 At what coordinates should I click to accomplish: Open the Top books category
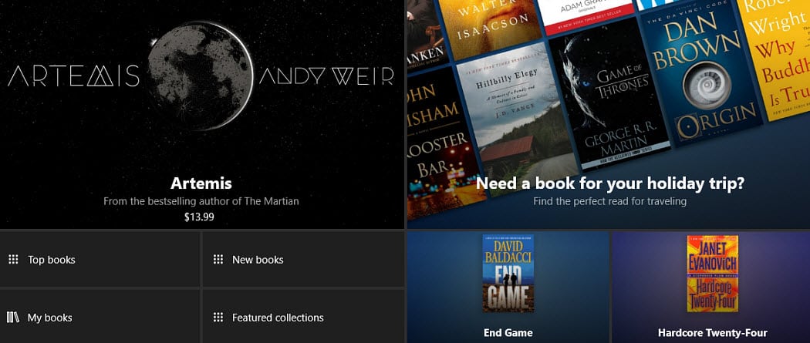tap(100, 260)
